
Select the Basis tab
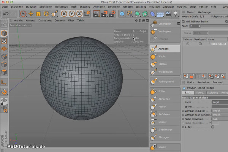coord(188,93)
